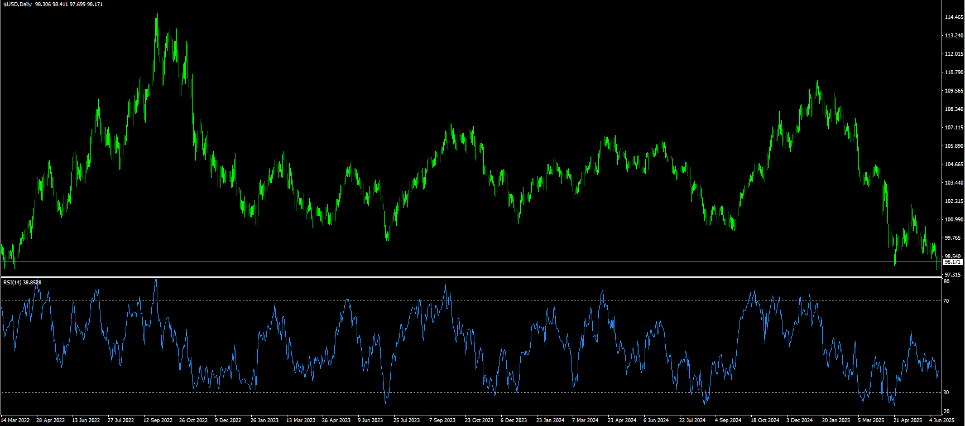Click the 100.990 price axis label
Image resolution: width=965 pixels, height=426 pixels.
pos(953,220)
